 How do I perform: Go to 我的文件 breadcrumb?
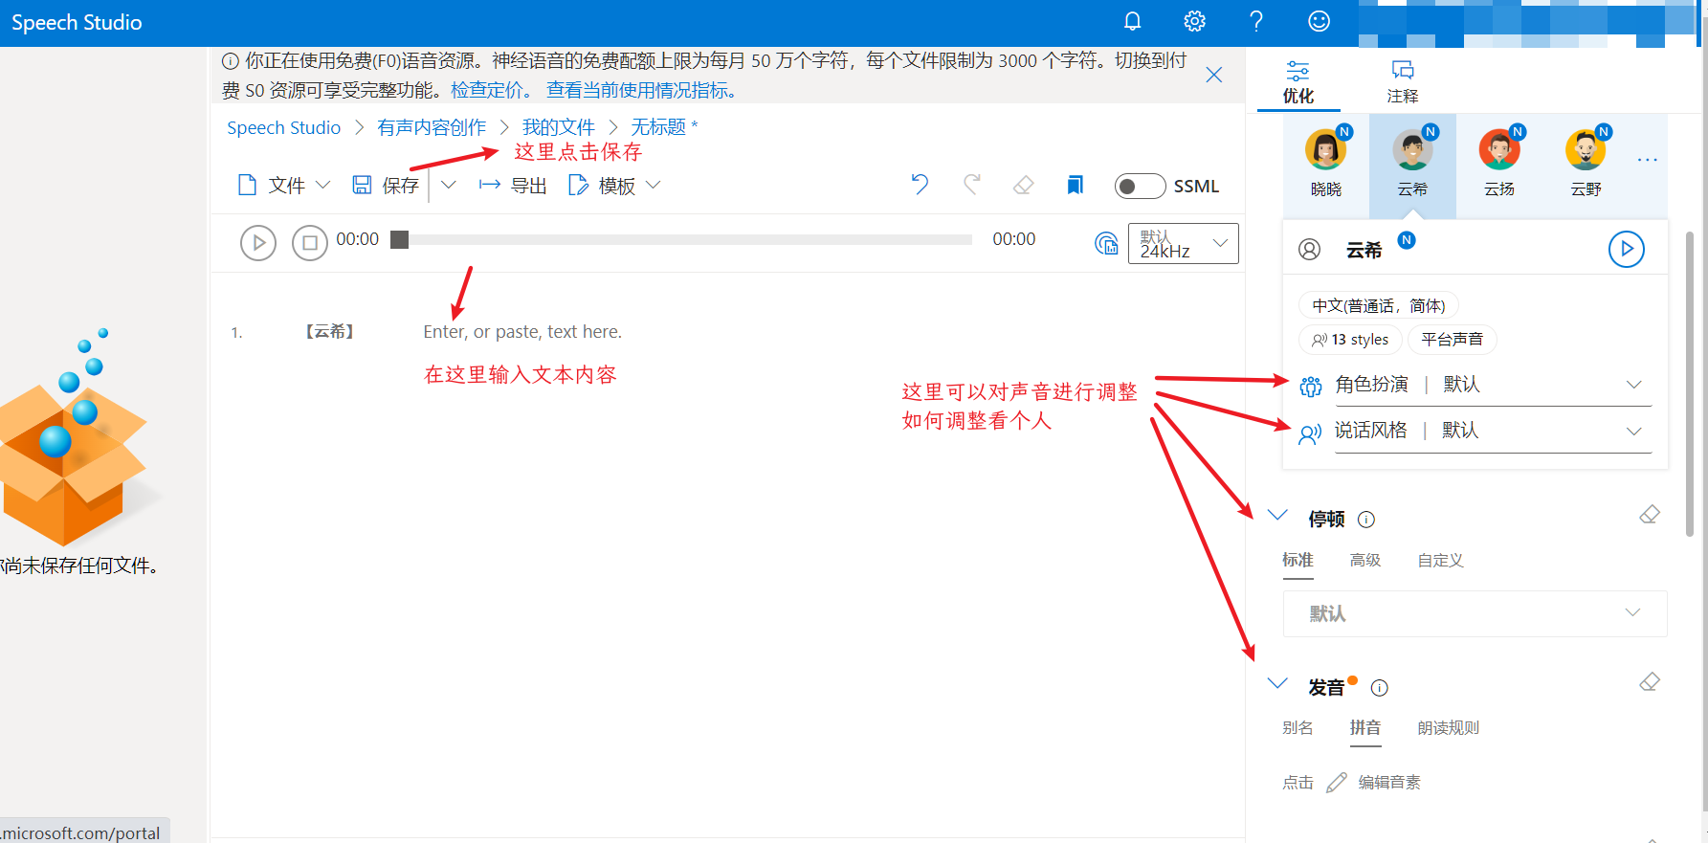[x=559, y=127]
